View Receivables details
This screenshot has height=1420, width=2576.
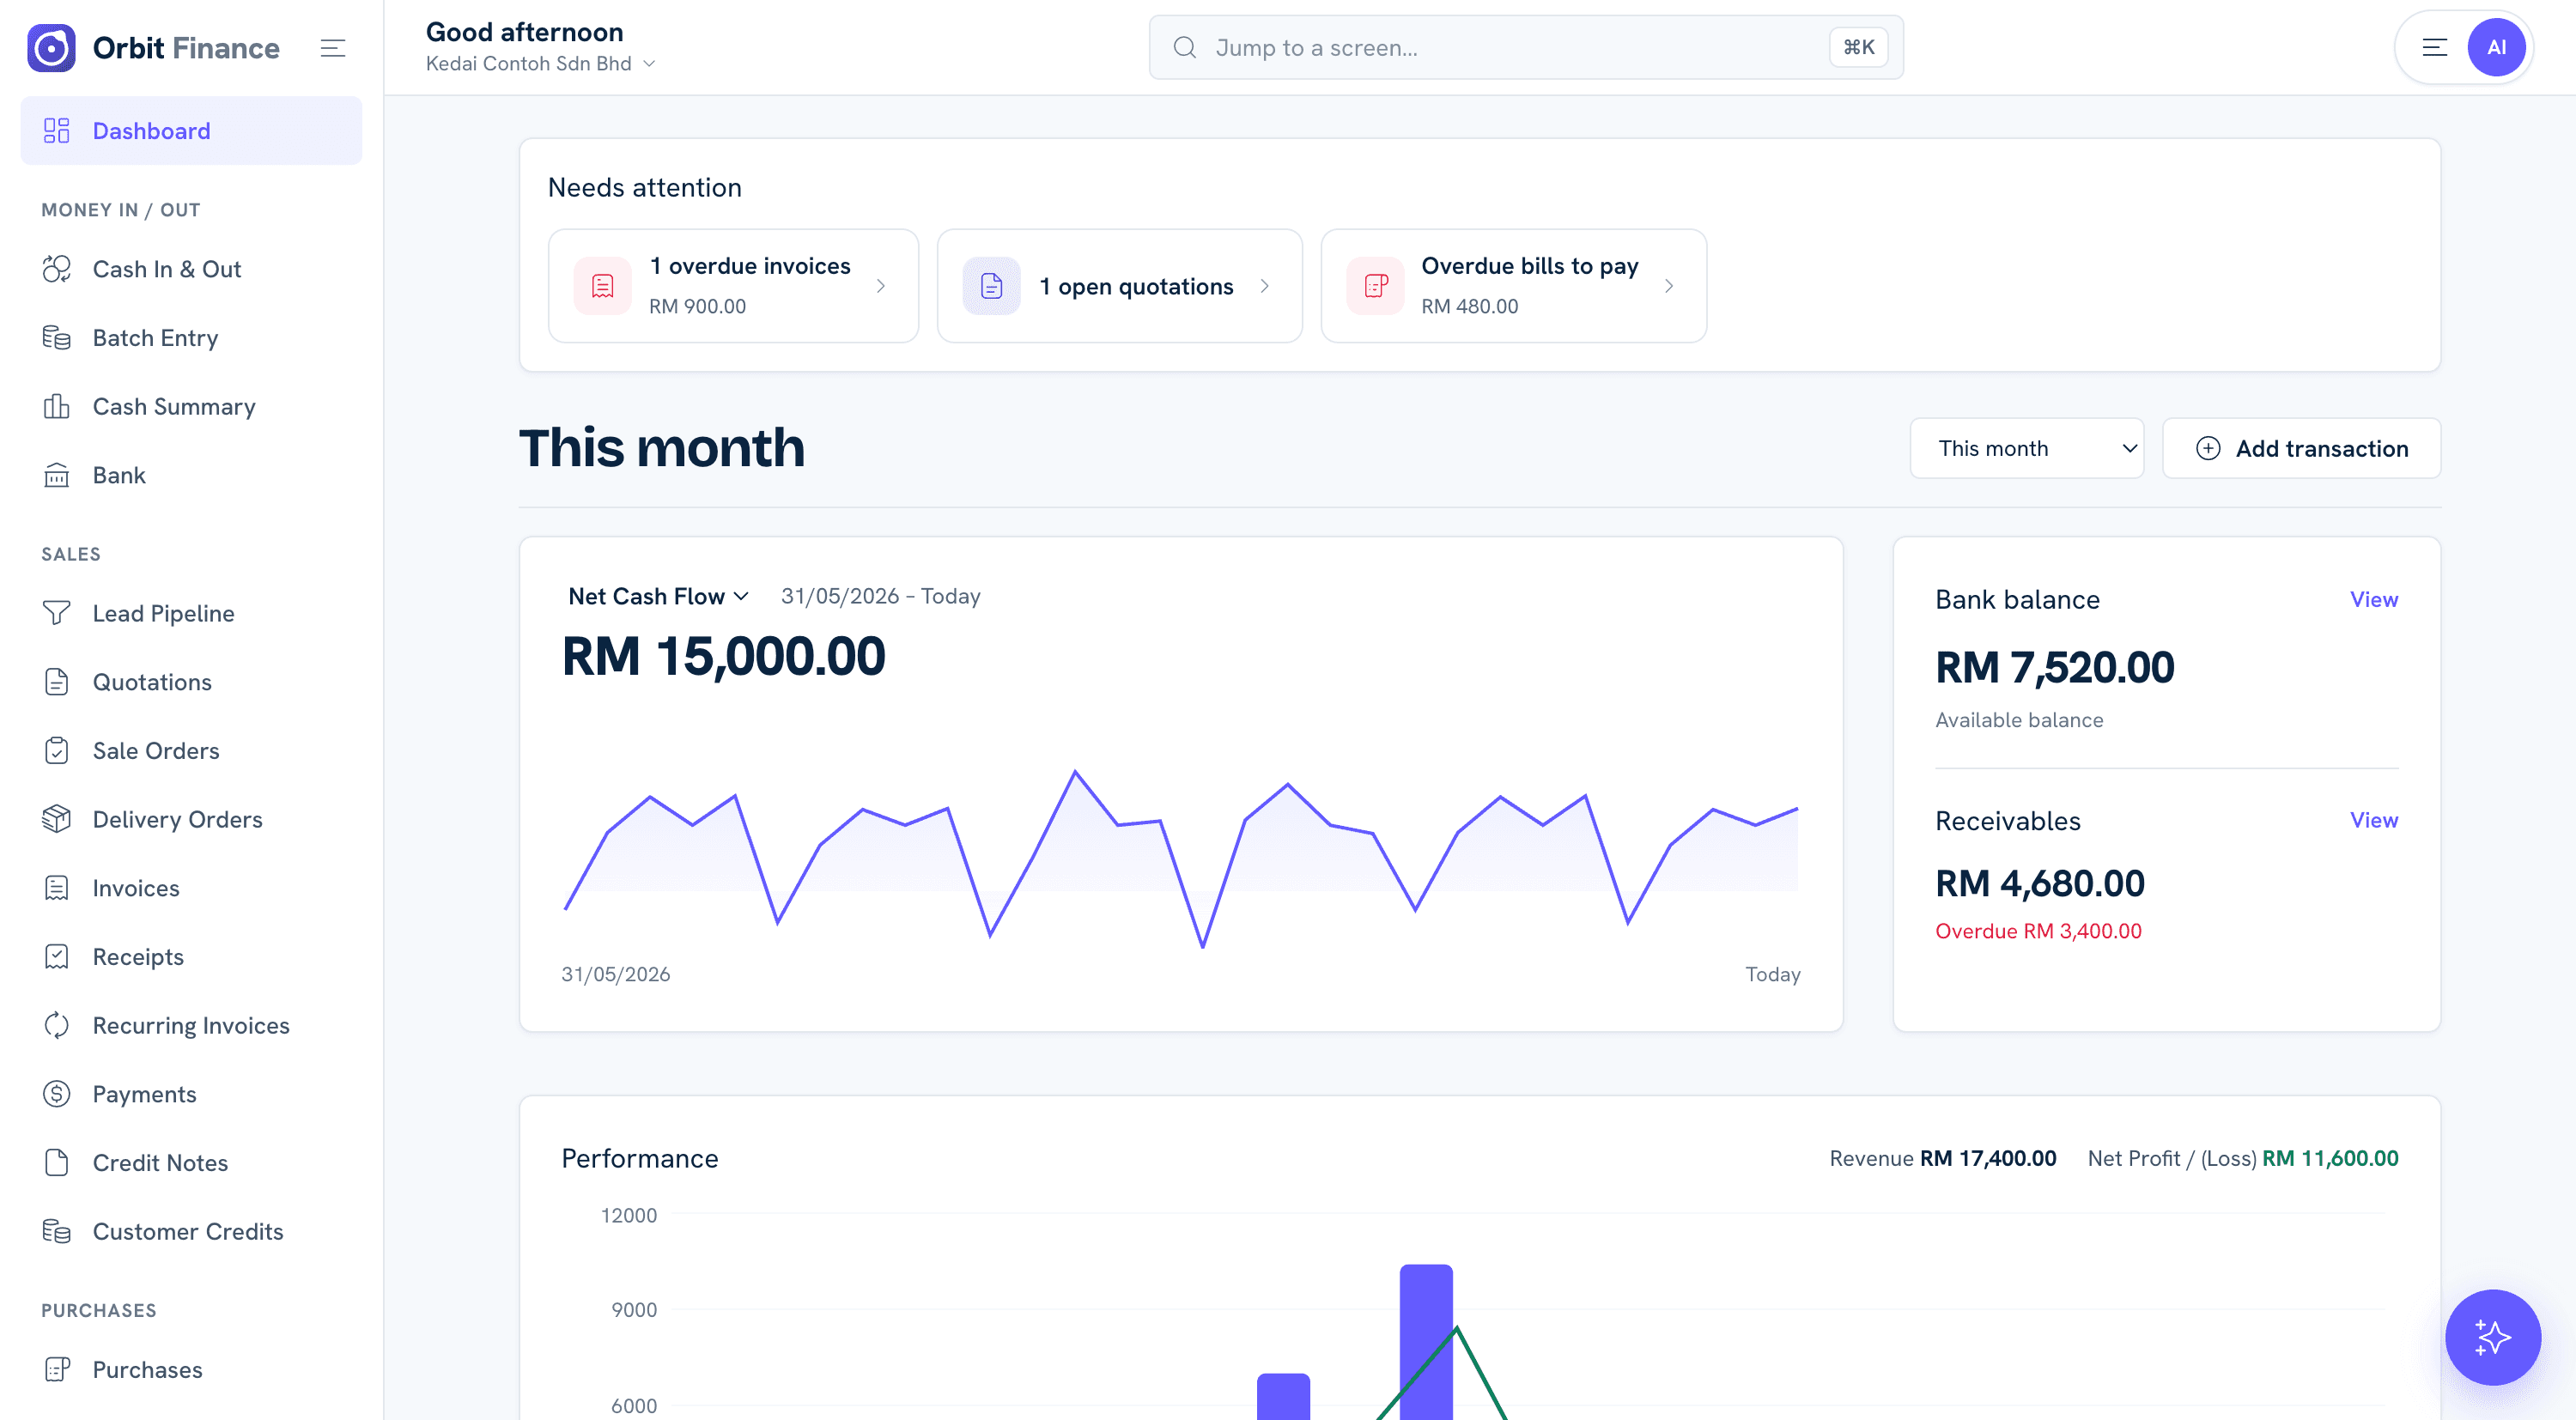(x=2374, y=820)
